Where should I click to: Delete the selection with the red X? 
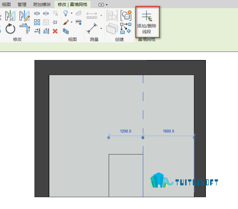click(55, 31)
